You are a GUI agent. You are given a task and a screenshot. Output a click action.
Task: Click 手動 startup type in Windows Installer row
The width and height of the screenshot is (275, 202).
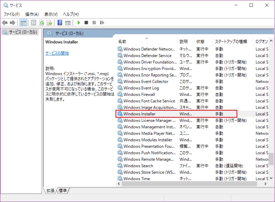point(219,114)
